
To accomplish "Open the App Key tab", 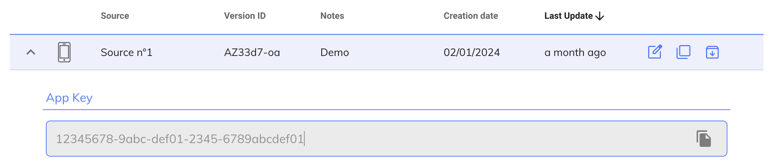I will pos(69,98).
